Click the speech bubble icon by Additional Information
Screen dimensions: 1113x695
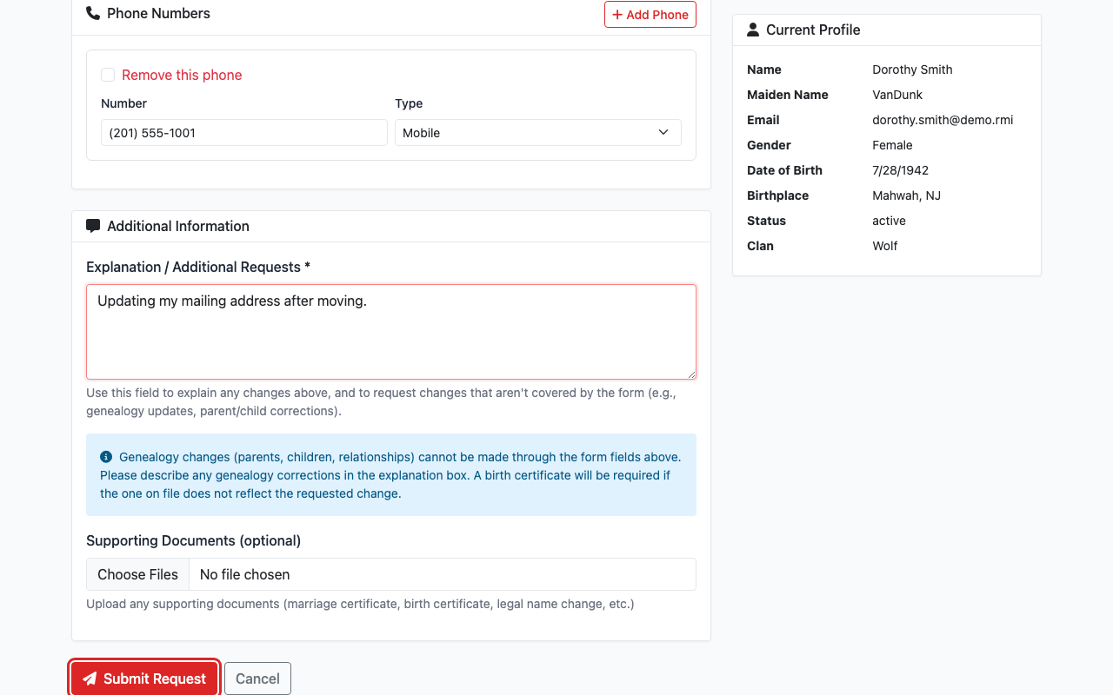(x=93, y=226)
